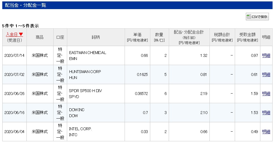This screenshot has height=143, width=274.
Task: Open 明細 for DOW INC row
Action: [x=266, y=113]
